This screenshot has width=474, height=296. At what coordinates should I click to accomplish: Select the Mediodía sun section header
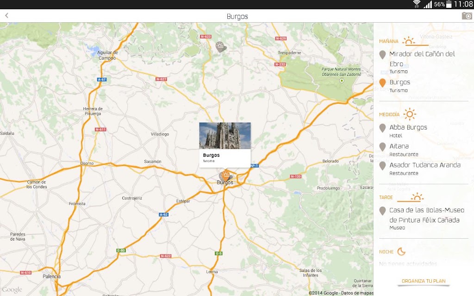coord(398,115)
